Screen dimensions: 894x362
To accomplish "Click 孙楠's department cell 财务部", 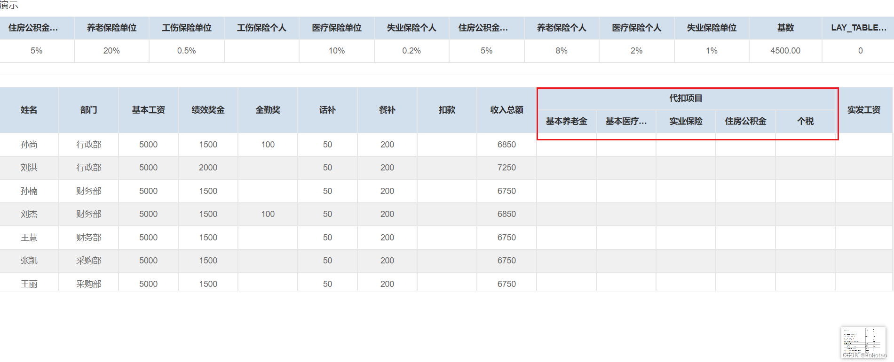I will click(x=88, y=191).
